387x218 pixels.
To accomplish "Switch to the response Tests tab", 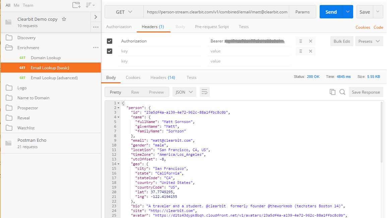I will coord(191,77).
